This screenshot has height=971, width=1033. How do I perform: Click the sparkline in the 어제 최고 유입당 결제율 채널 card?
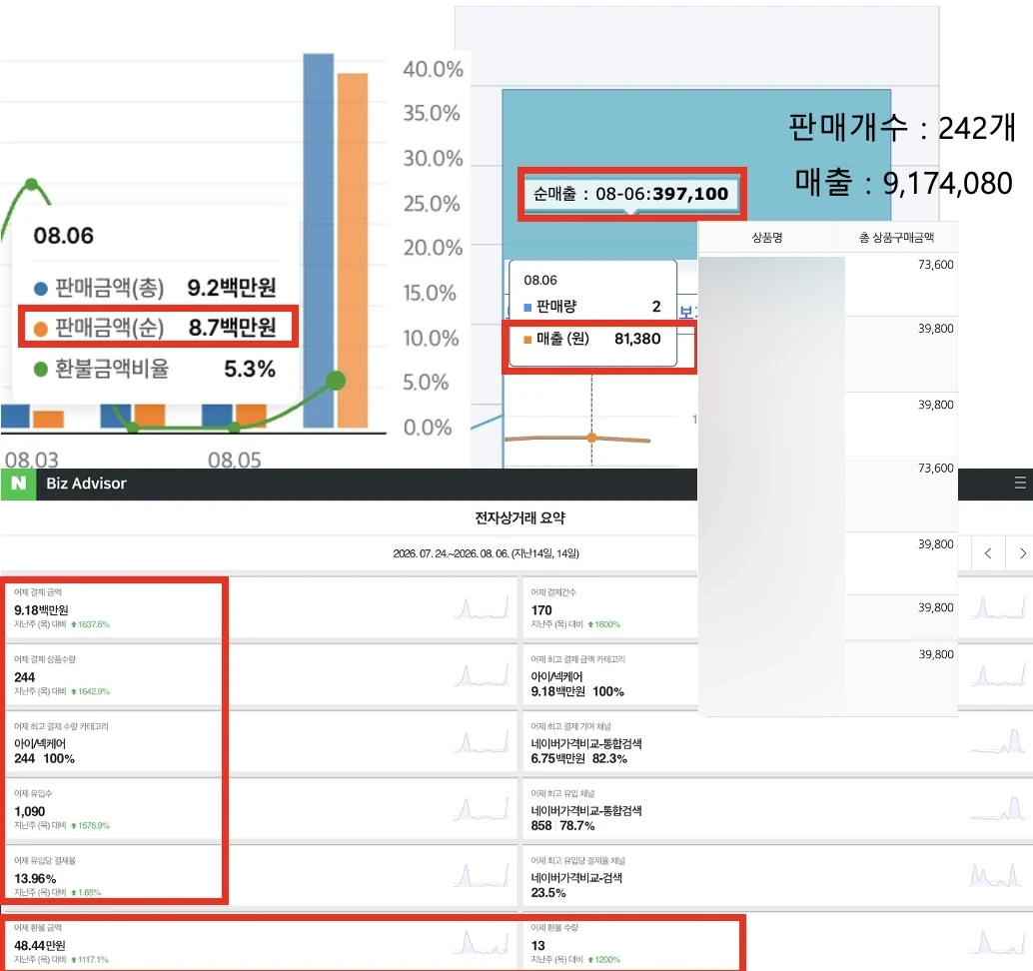tap(998, 875)
